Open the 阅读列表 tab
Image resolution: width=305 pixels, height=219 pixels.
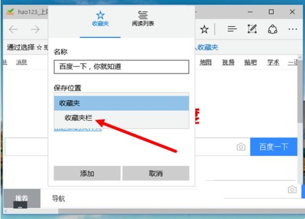(x=143, y=19)
